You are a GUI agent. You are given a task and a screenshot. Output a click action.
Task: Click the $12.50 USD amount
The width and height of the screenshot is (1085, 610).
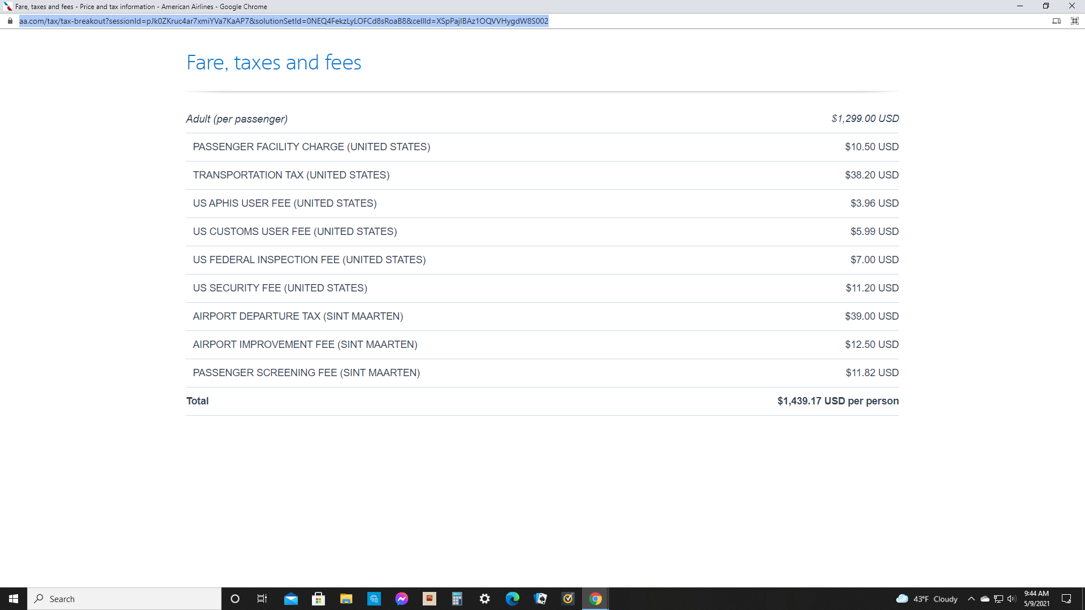pyautogui.click(x=871, y=345)
